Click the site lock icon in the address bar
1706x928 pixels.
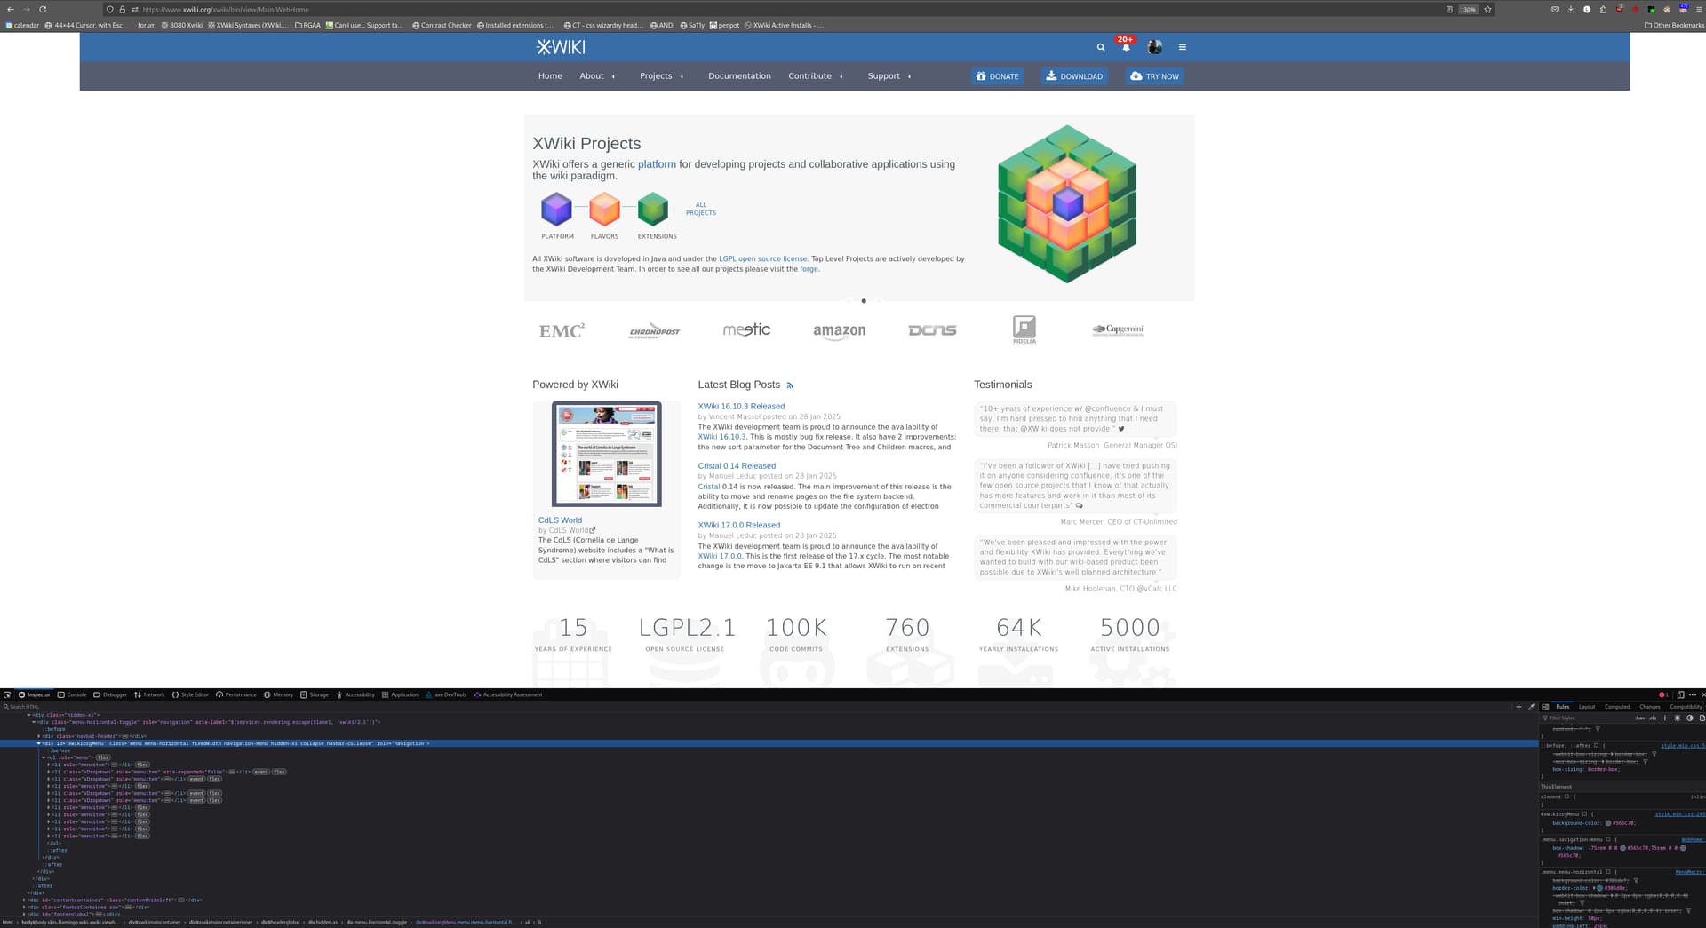tap(123, 9)
